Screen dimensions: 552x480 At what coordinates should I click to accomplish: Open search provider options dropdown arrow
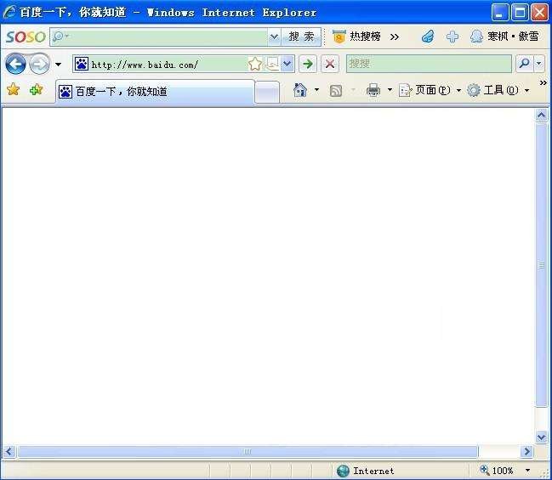point(539,64)
